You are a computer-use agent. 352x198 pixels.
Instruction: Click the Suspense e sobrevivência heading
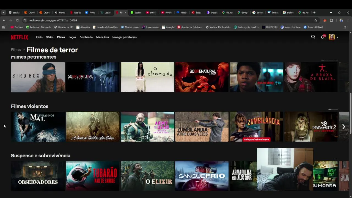[41, 156]
